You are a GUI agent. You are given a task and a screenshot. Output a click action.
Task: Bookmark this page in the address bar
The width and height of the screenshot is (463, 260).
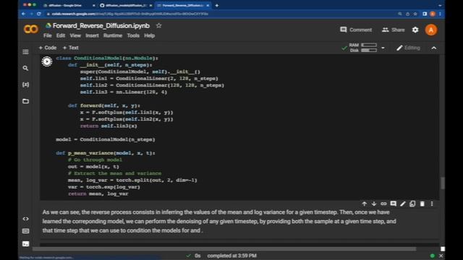[x=415, y=14]
